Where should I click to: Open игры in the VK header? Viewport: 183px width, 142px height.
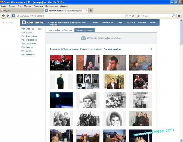tap(120, 22)
